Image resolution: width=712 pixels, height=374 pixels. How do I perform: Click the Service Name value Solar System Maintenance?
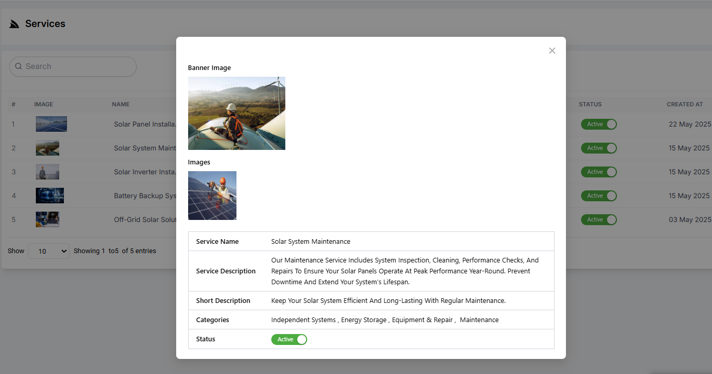pos(311,242)
